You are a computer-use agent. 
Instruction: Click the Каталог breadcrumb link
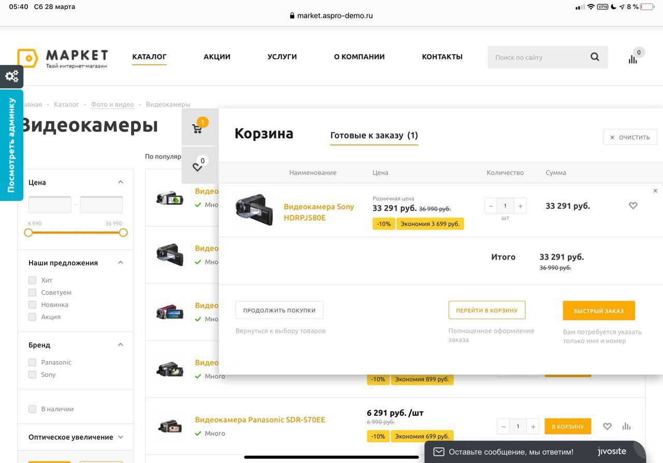(x=66, y=105)
